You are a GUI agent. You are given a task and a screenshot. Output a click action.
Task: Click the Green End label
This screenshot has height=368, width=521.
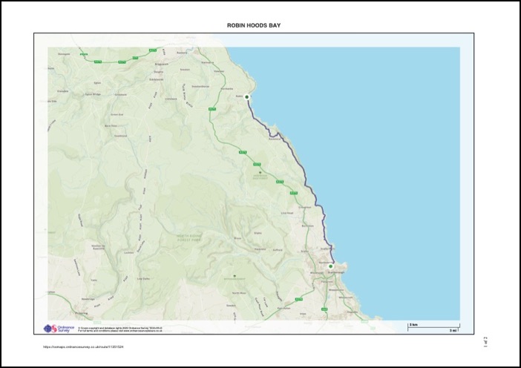tap(117, 114)
